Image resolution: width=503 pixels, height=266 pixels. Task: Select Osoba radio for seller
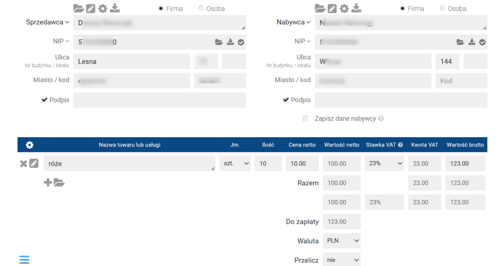click(201, 9)
